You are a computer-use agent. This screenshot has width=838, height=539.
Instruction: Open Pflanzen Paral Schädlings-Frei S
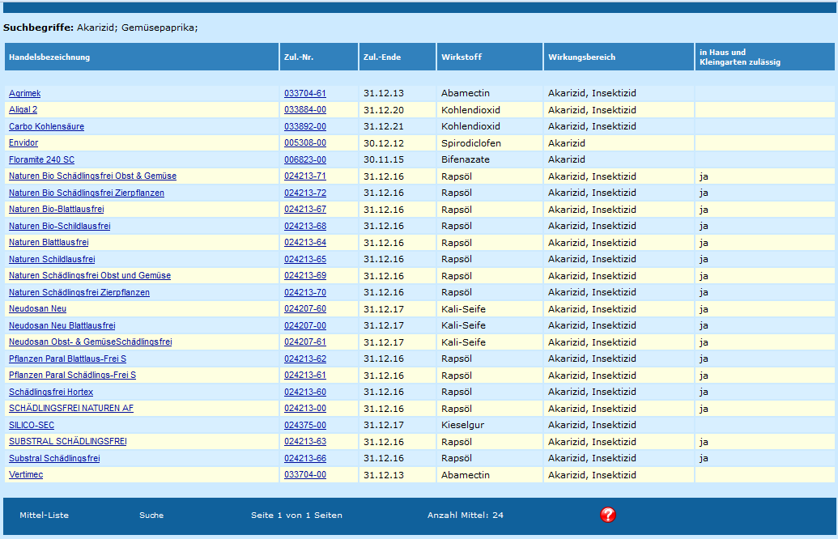(x=72, y=375)
